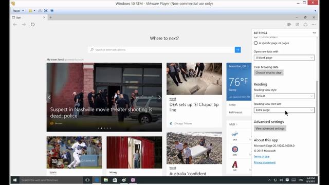Viewport: 329px width, 185px height.
Task: Click the Chicago Tribune source label
Action: tap(183, 123)
